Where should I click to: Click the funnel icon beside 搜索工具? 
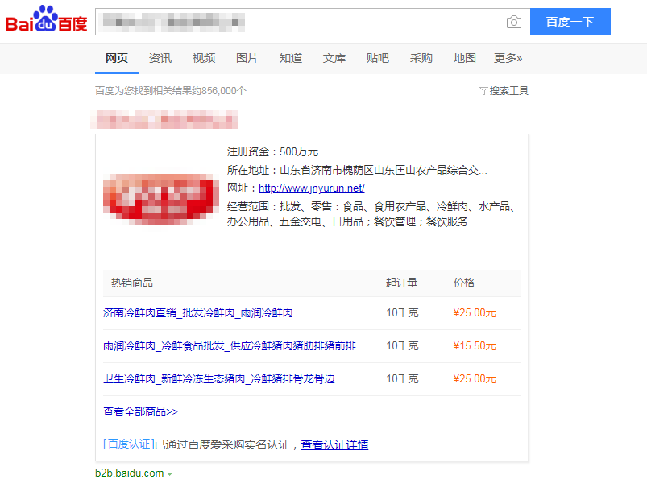pyautogui.click(x=483, y=91)
